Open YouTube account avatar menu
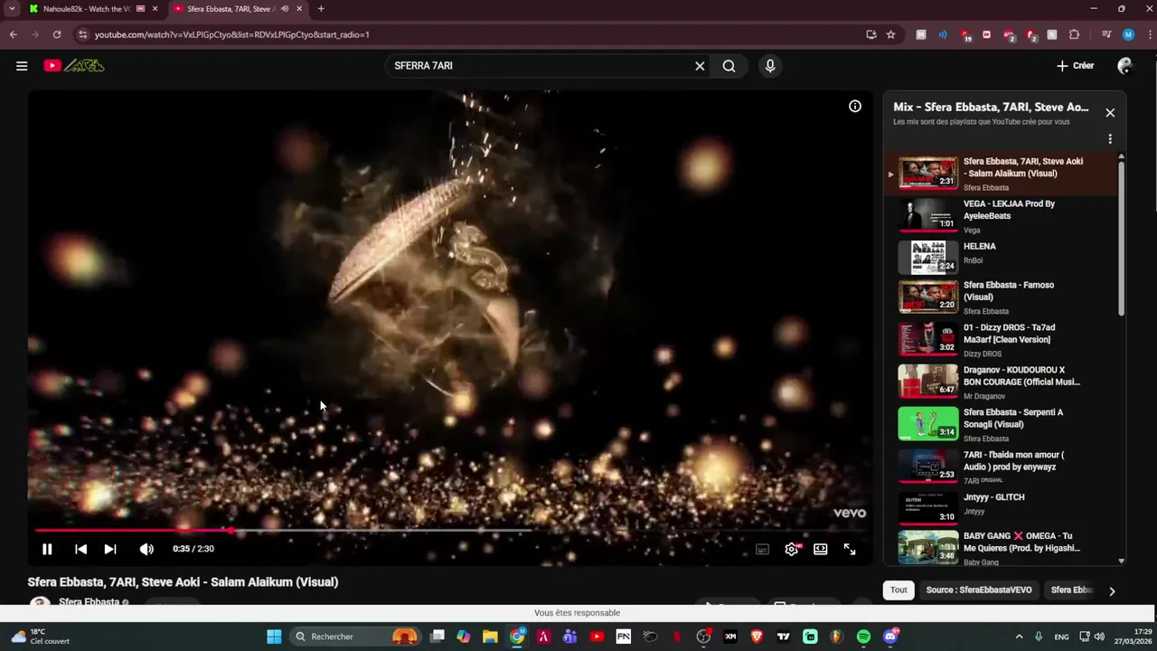This screenshot has height=651, width=1157. pyautogui.click(x=1125, y=66)
